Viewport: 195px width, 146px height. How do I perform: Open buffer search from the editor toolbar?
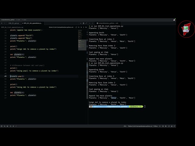pos(79,27)
